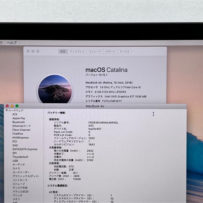Select パラレルSCSI in the sidebar

[20, 192]
